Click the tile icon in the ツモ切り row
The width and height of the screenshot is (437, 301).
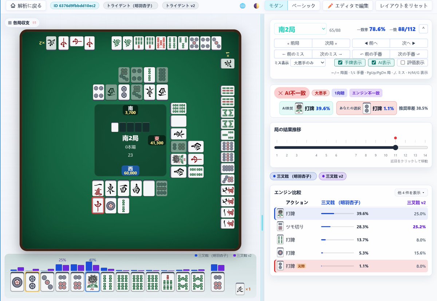pyautogui.click(x=280, y=226)
